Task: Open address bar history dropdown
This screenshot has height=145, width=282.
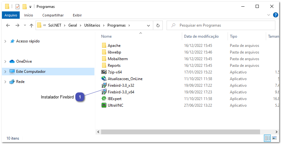Action: pyautogui.click(x=148, y=26)
